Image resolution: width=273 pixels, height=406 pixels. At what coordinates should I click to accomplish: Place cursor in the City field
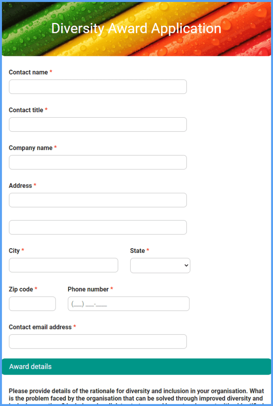(x=63, y=265)
